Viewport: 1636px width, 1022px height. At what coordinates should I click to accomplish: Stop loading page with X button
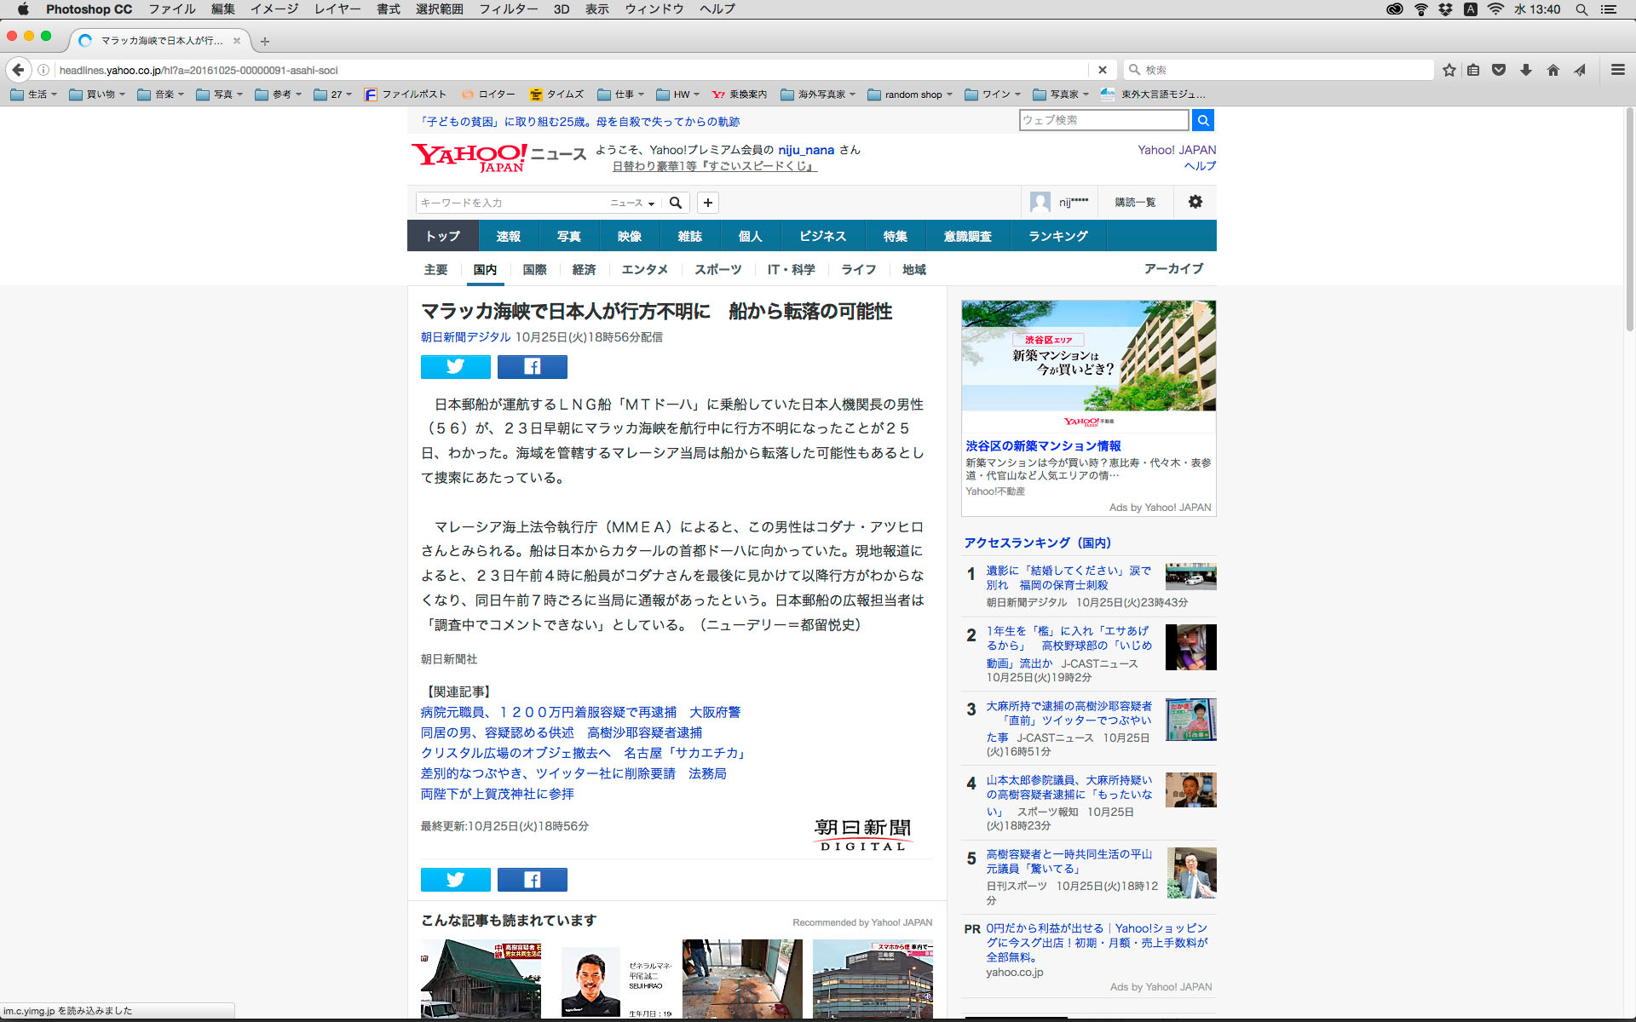pyautogui.click(x=1102, y=70)
